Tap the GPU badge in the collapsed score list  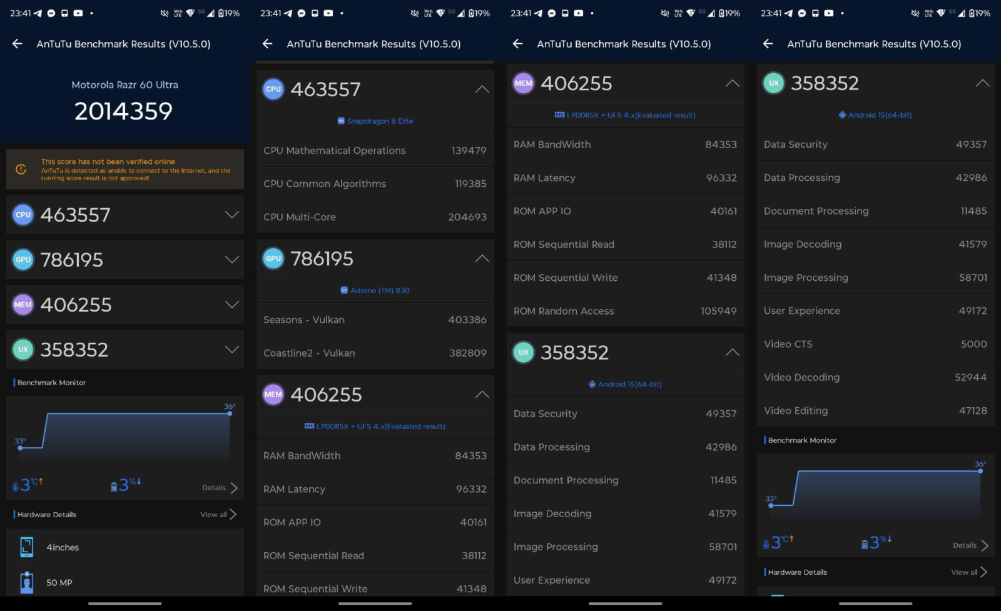(23, 260)
